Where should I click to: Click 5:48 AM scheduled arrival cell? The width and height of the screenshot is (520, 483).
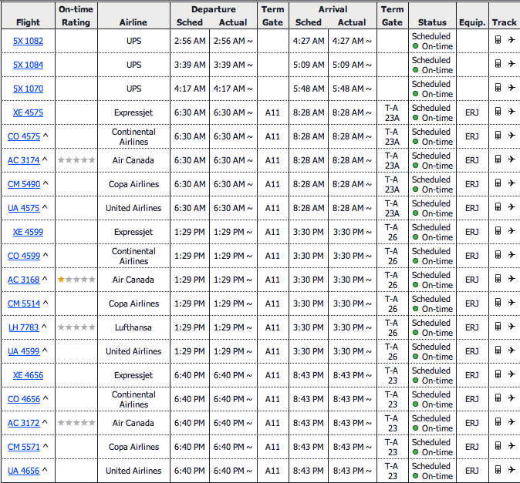coord(309,89)
